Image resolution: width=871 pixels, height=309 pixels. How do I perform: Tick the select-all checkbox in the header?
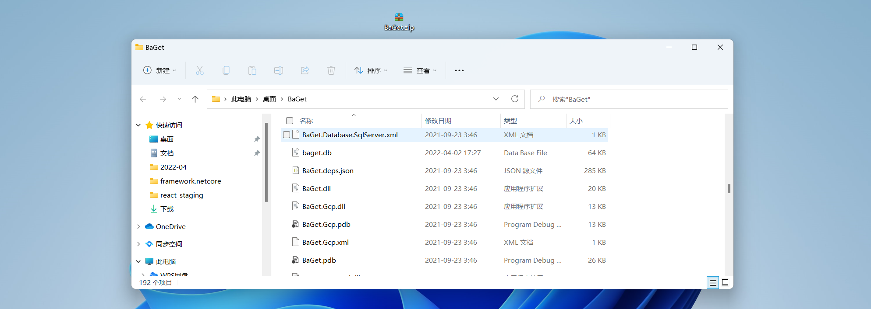(290, 121)
